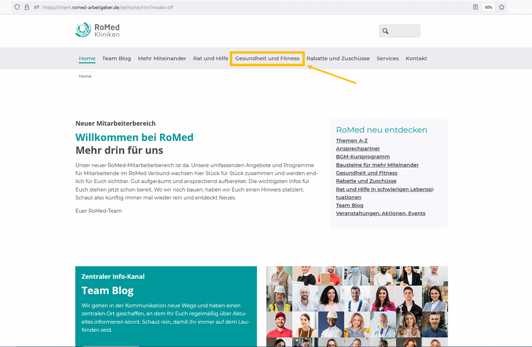The height and width of the screenshot is (347, 532).
Task: Open the Themen A-Z link
Action: (x=352, y=141)
